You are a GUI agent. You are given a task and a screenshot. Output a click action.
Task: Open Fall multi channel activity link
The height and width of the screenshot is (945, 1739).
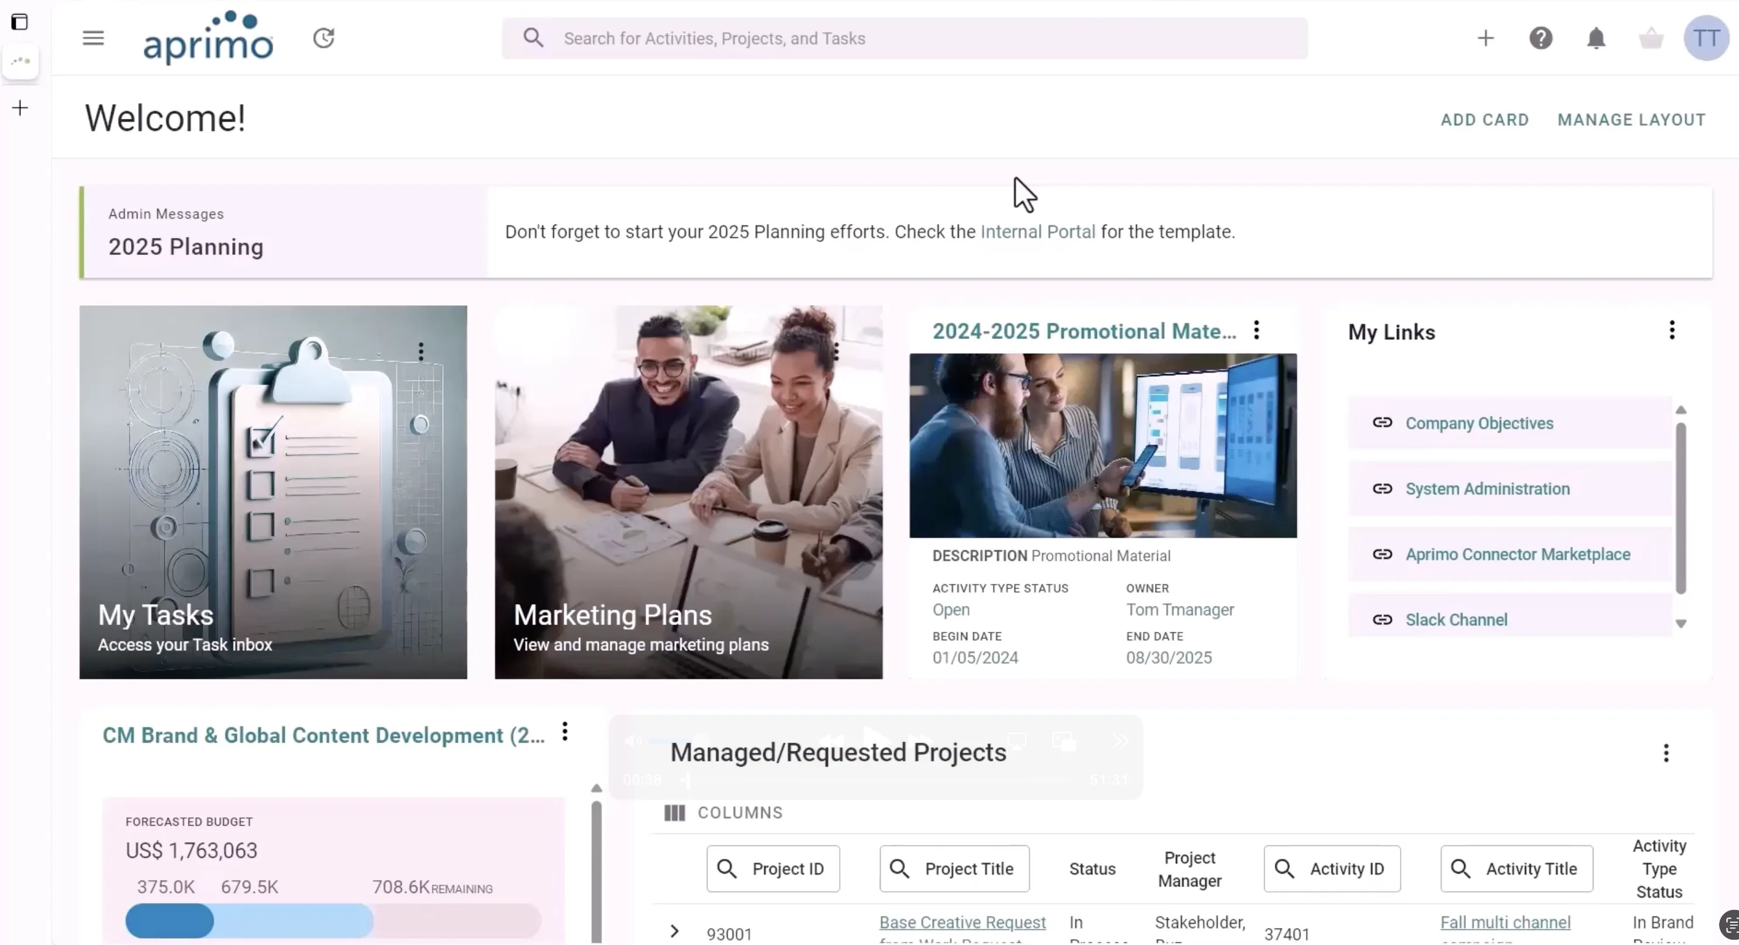click(1506, 923)
